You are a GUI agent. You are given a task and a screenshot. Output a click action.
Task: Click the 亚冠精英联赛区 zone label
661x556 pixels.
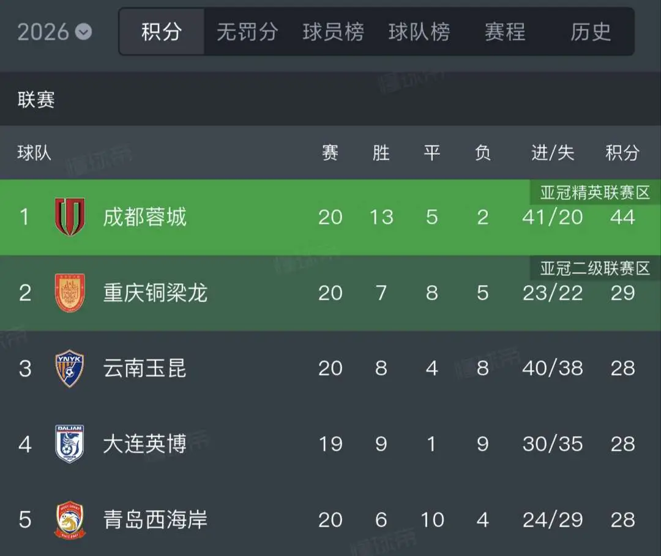pyautogui.click(x=595, y=193)
